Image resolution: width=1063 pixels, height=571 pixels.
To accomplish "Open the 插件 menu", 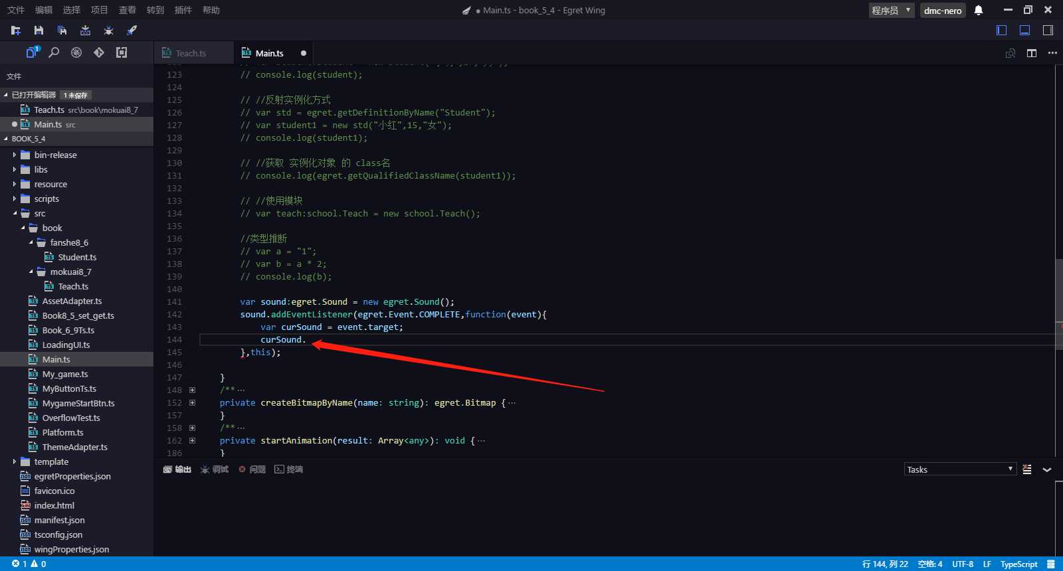I will [x=183, y=10].
